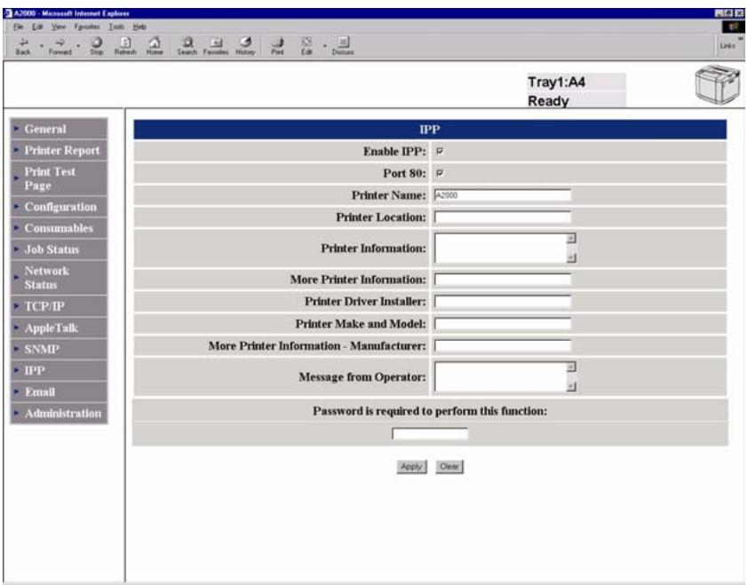Open the Favorites menu in menu bar

click(x=87, y=27)
